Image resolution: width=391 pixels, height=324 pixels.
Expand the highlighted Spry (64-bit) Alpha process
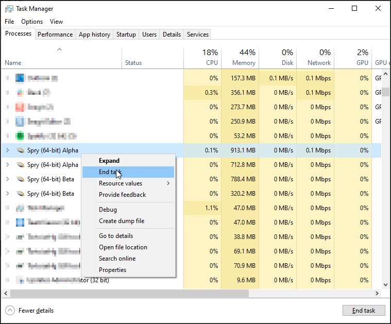point(7,150)
